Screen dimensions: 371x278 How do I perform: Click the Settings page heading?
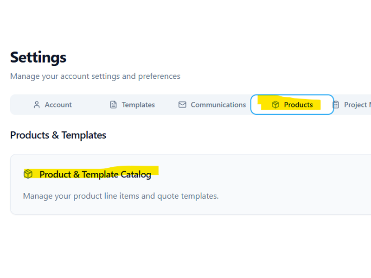point(38,57)
